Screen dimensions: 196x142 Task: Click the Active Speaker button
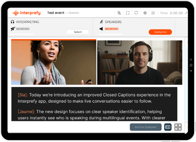pyautogui.click(x=146, y=127)
